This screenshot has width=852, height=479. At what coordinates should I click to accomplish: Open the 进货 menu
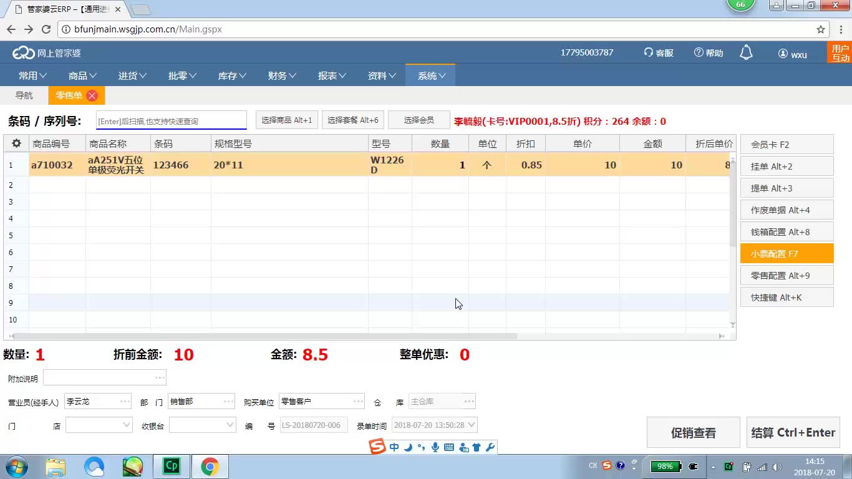click(132, 75)
